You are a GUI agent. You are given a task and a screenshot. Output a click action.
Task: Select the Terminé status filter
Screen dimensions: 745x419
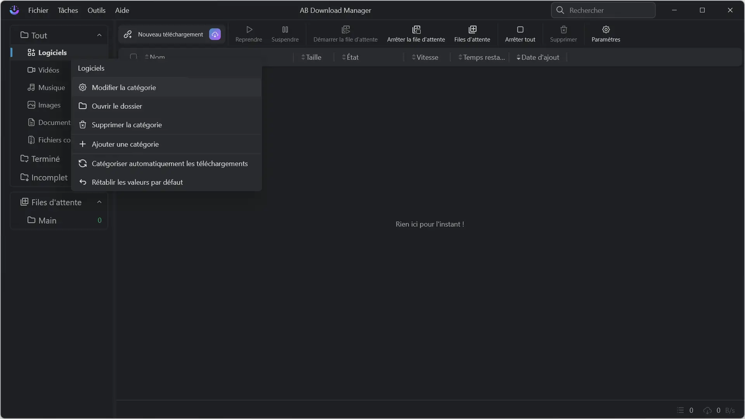coord(40,159)
